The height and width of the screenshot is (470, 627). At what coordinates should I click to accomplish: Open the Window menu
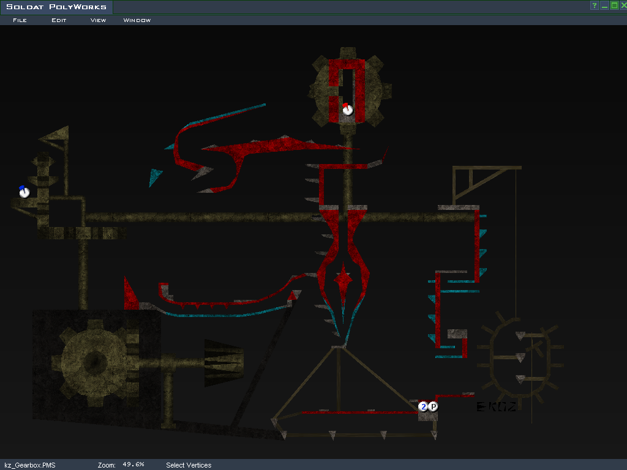pyautogui.click(x=137, y=20)
